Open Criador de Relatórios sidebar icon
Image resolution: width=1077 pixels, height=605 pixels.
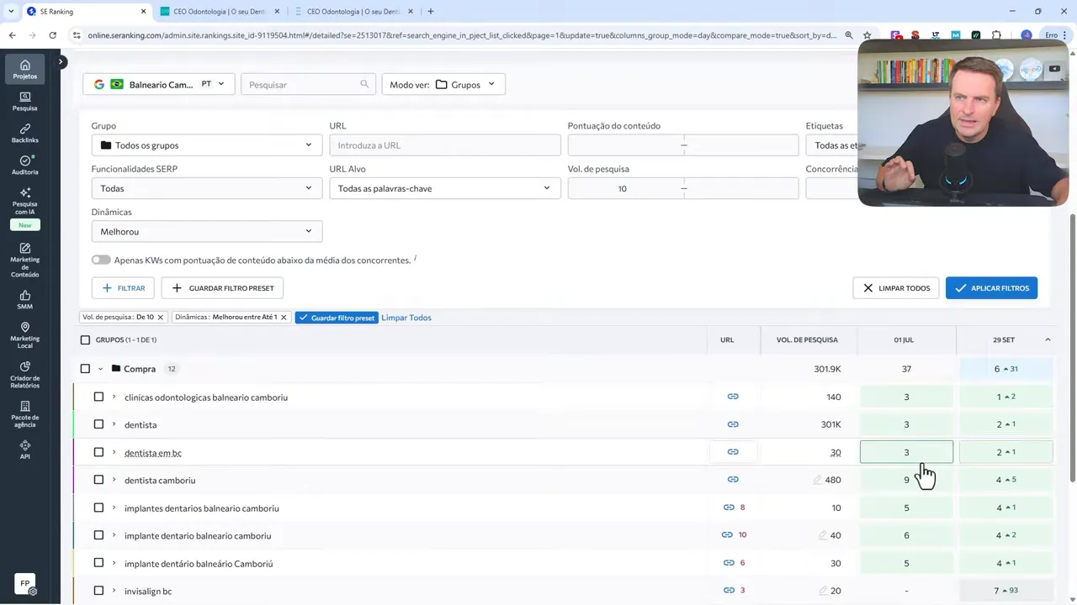(24, 374)
